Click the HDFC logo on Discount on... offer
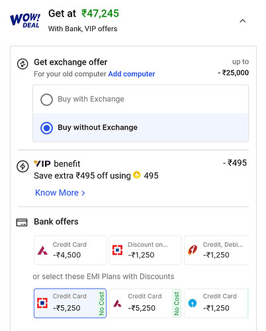 (x=117, y=250)
